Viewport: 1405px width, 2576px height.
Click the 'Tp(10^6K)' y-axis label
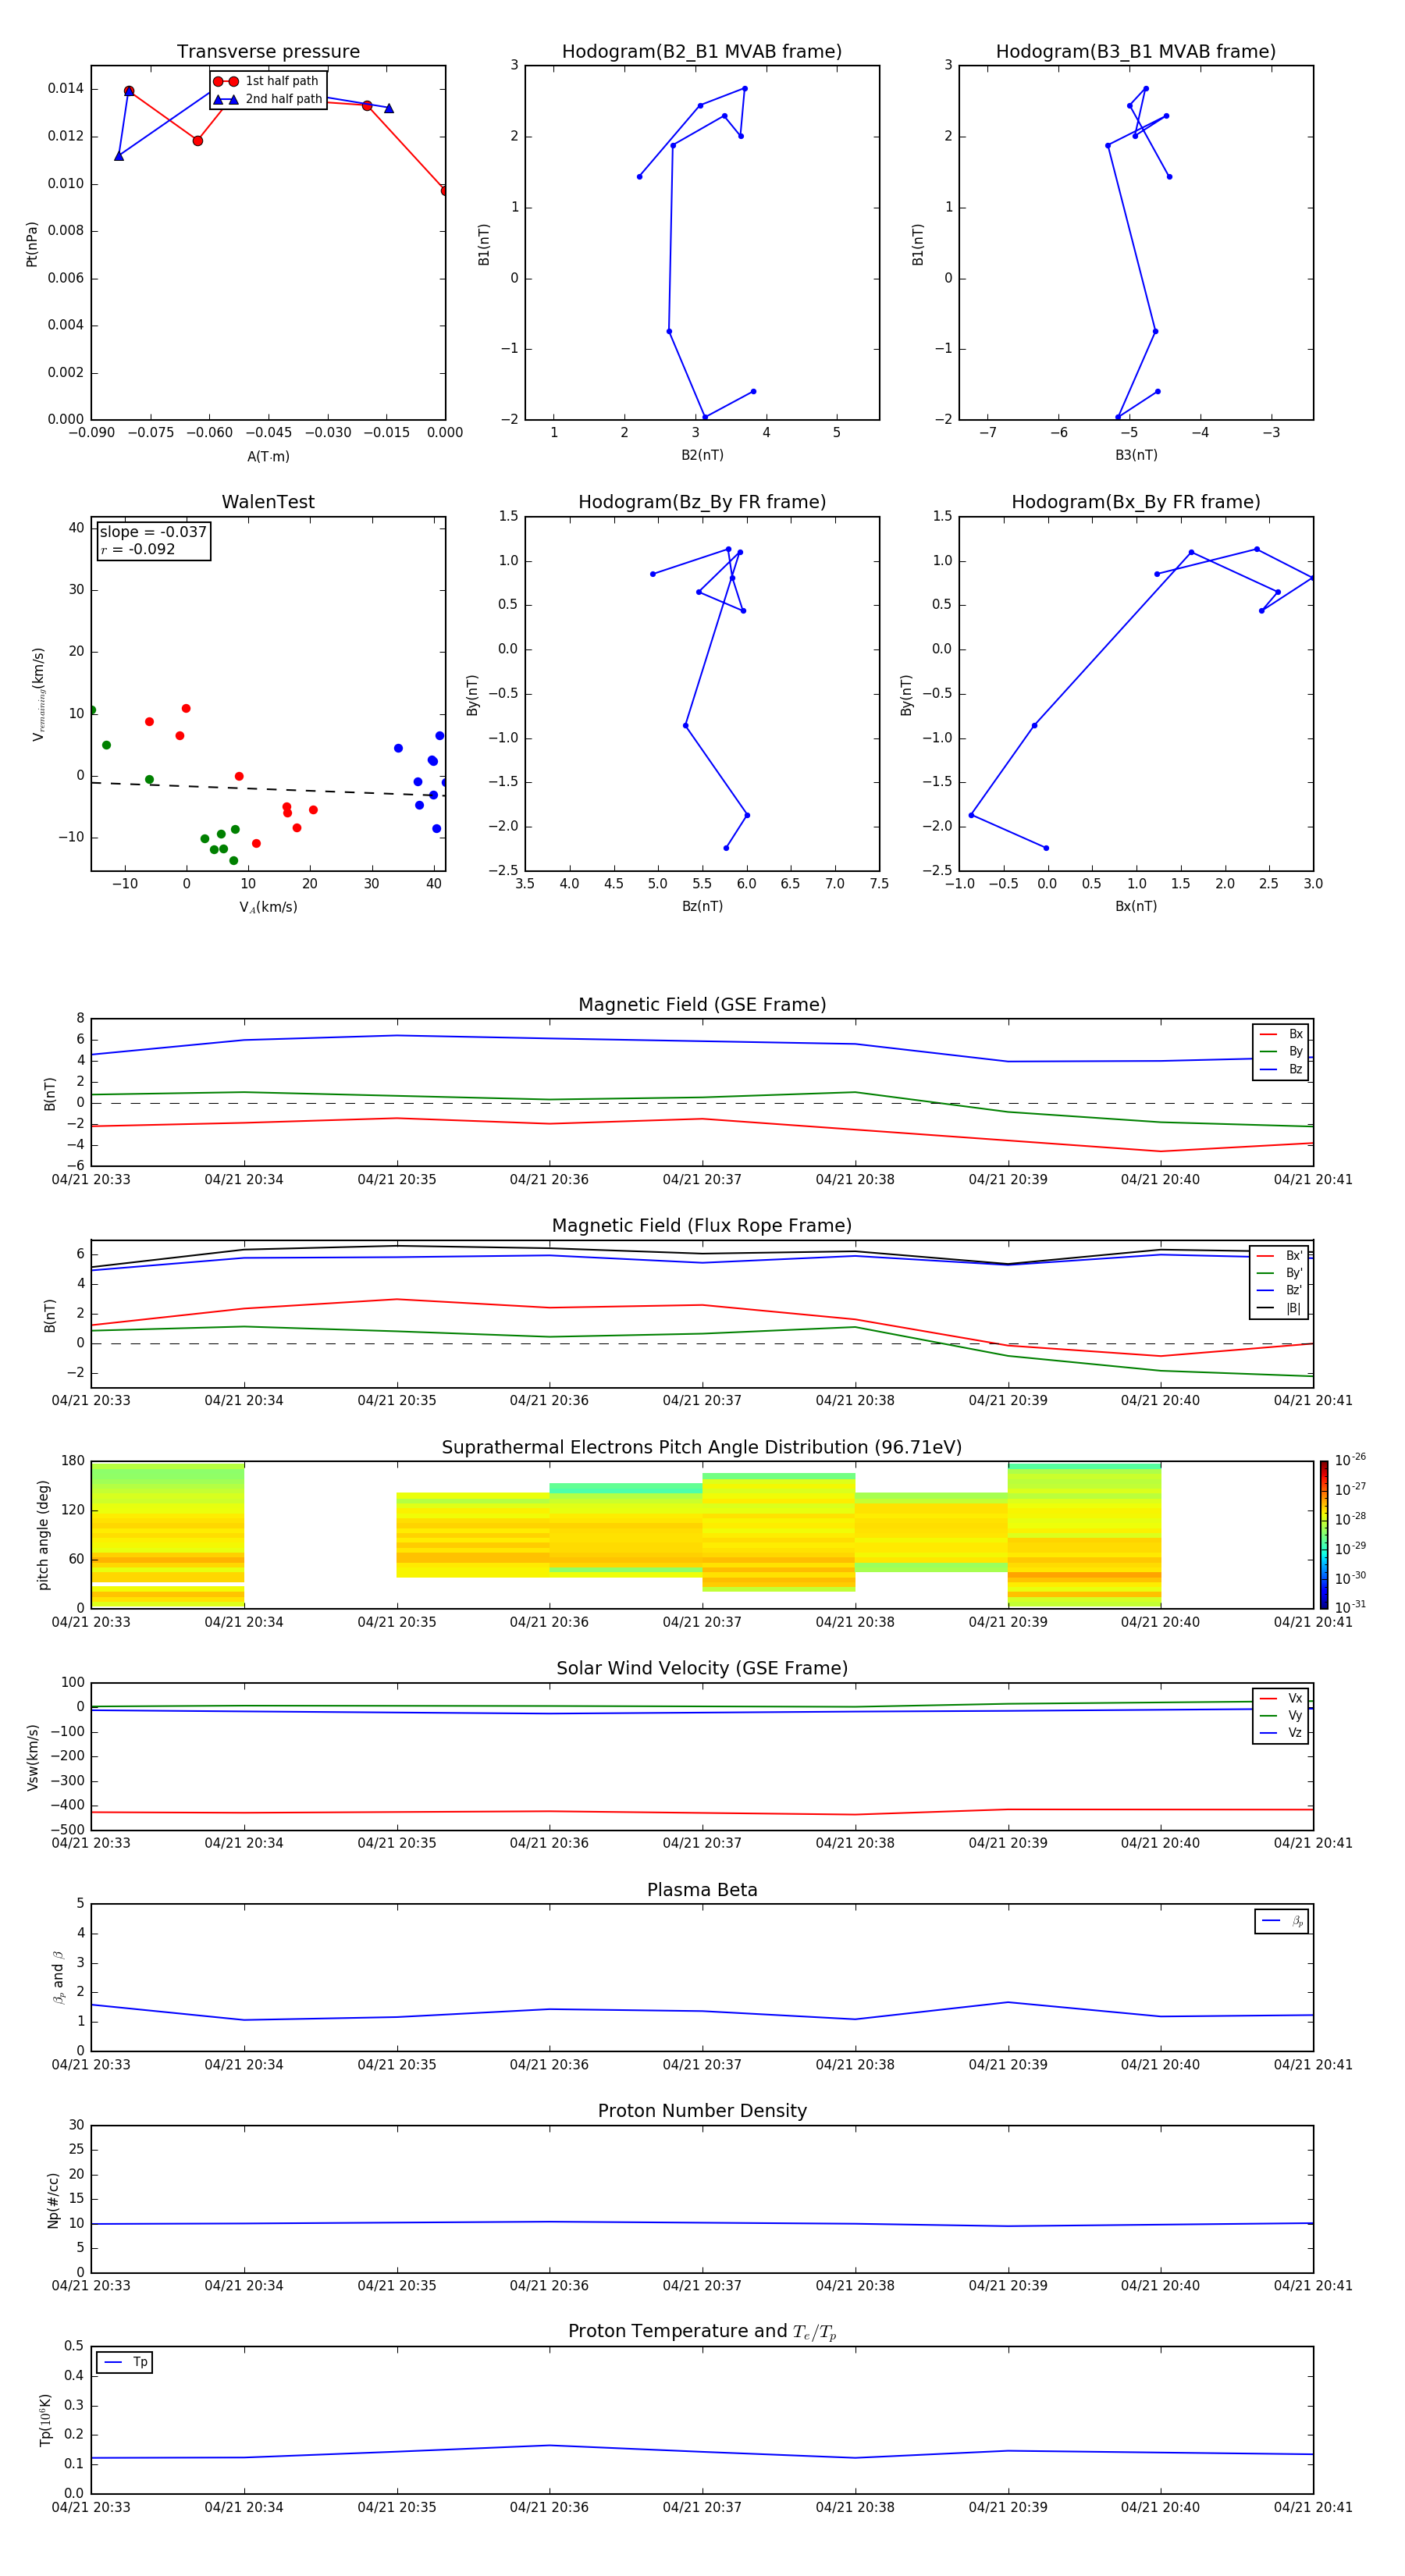click(x=45, y=2421)
